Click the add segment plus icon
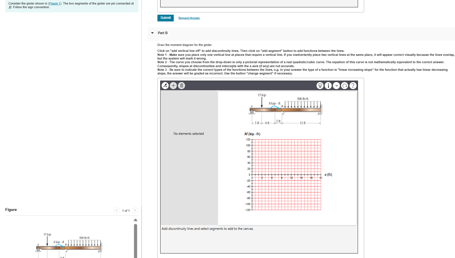Viewport: 455px width, 258px height. point(173,85)
